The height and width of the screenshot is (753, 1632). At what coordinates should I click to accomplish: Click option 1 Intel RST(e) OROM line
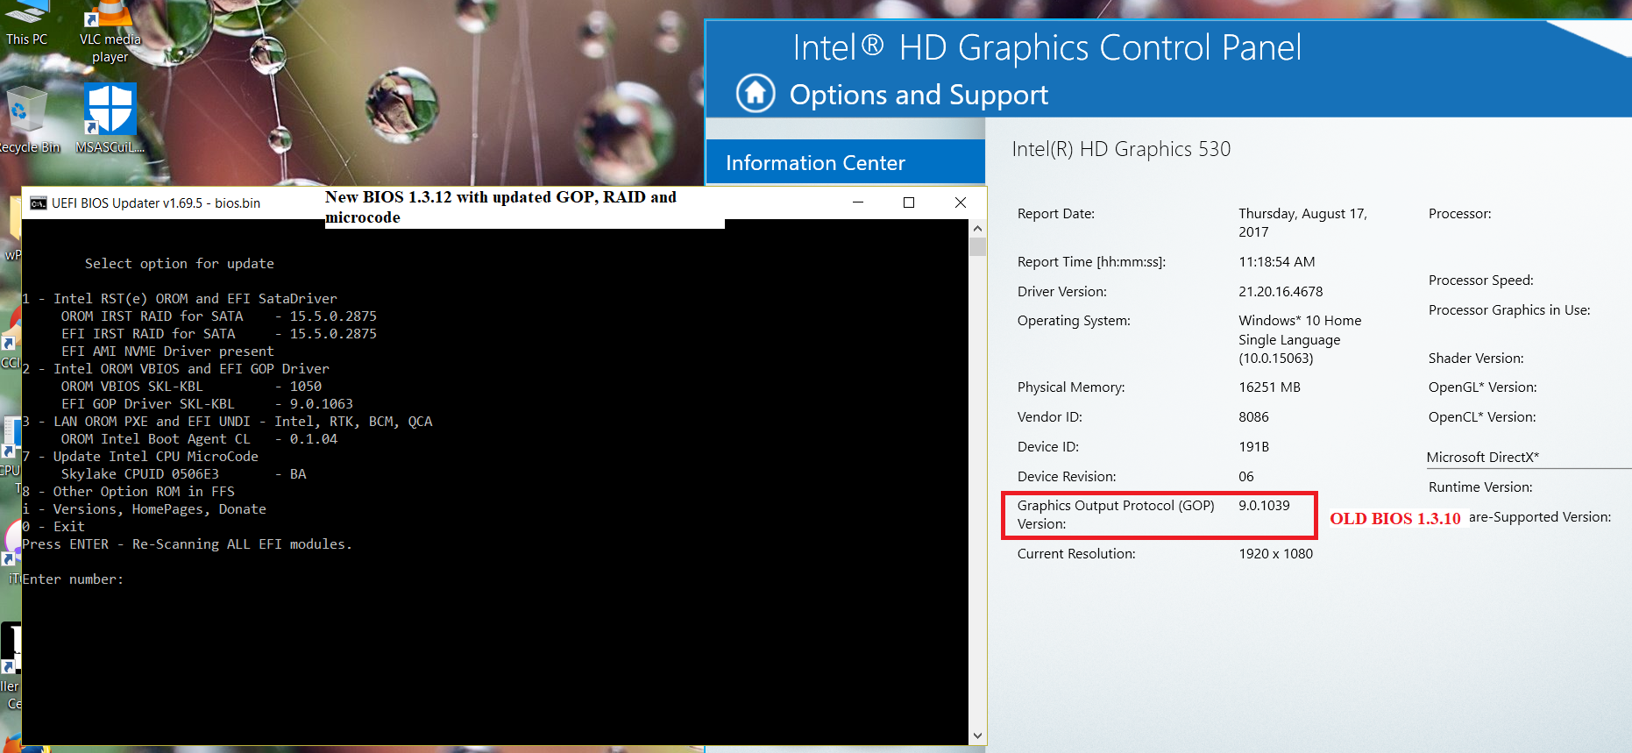coord(180,299)
